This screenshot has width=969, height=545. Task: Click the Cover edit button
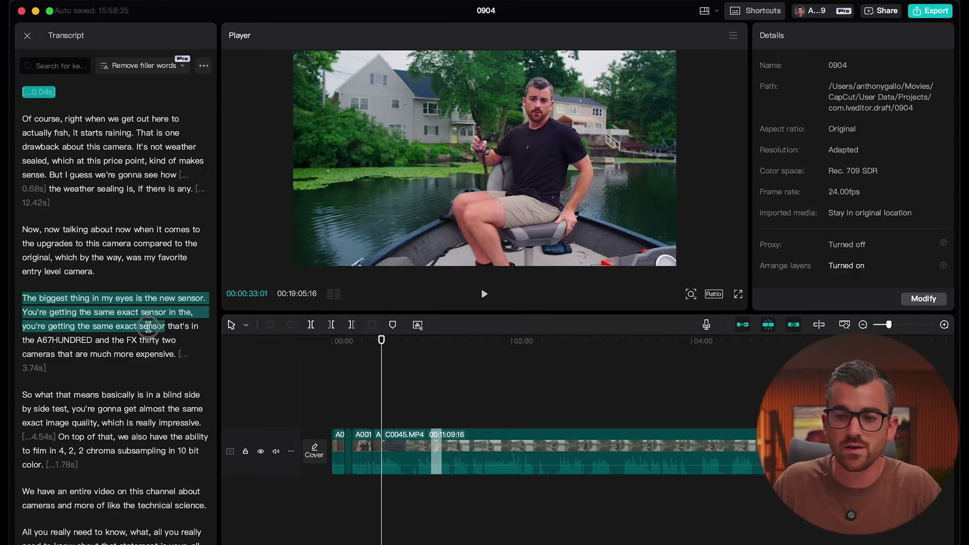click(x=314, y=451)
